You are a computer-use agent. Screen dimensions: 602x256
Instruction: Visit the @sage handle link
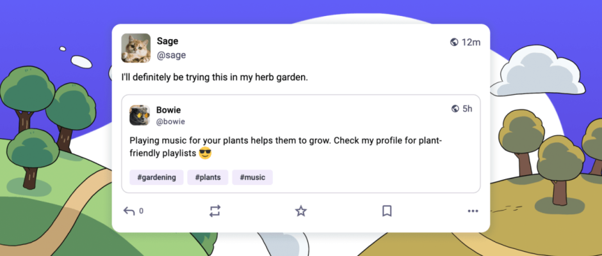tap(172, 55)
